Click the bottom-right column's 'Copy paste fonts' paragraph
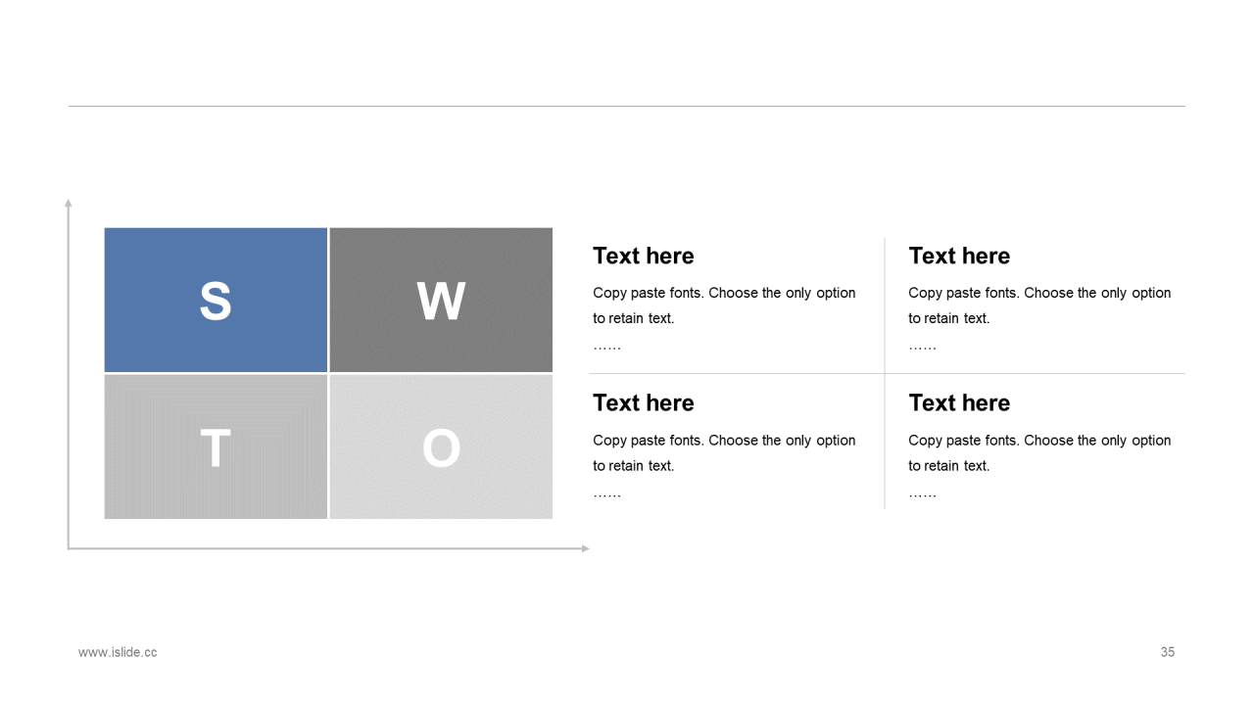This screenshot has height=705, width=1254. click(1039, 466)
